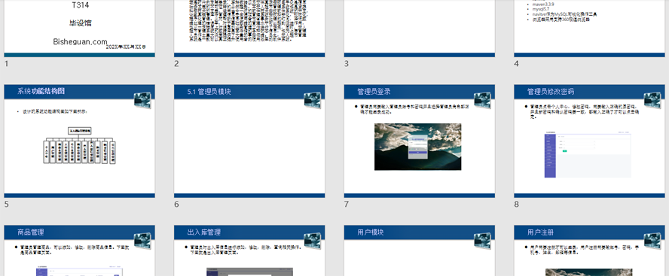This screenshot has height=276, width=669.
Task: Open the 系统功能结构图 slide
Action: [79, 141]
